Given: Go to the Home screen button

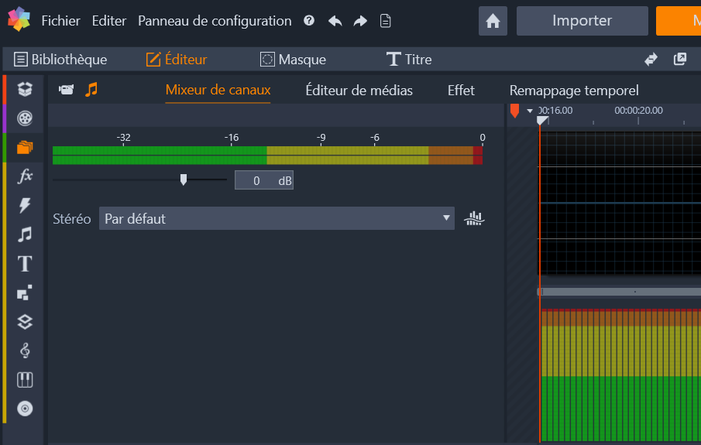Looking at the screenshot, I should click(x=493, y=21).
